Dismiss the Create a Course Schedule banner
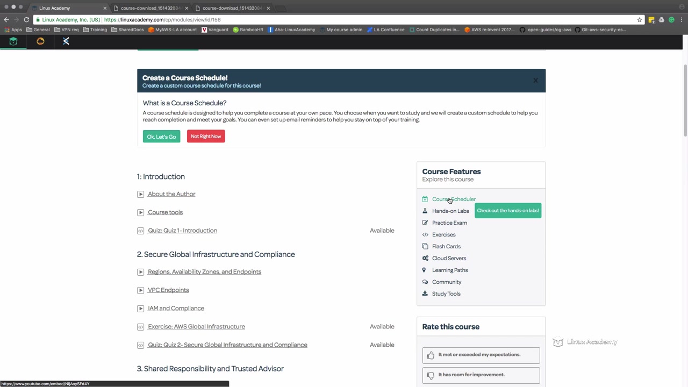This screenshot has width=688, height=387. point(535,81)
